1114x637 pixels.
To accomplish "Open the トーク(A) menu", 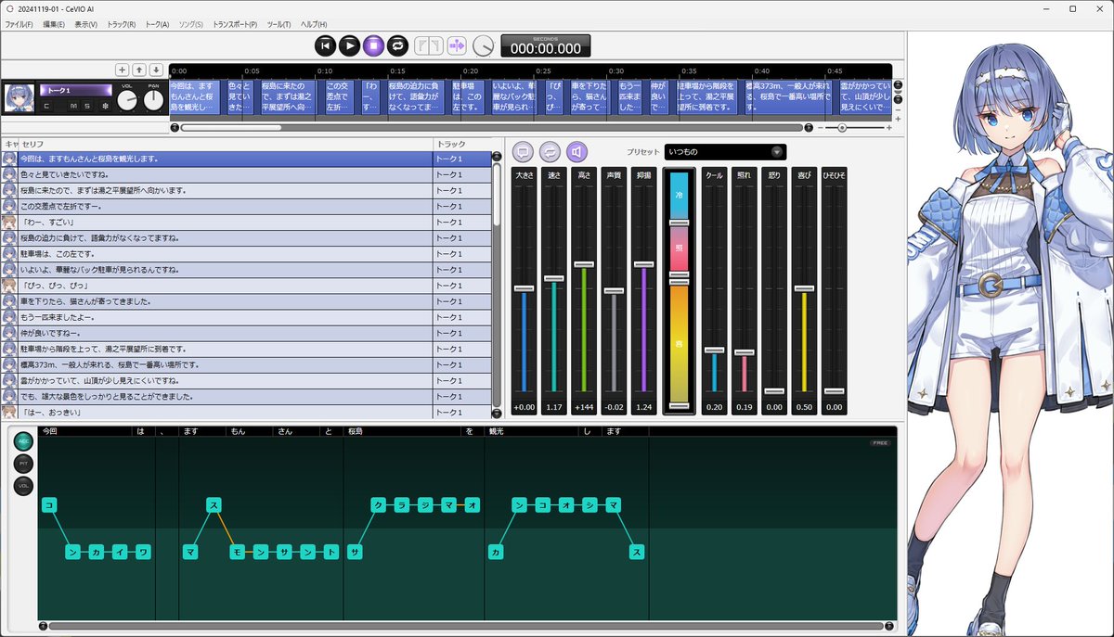I will [158, 24].
